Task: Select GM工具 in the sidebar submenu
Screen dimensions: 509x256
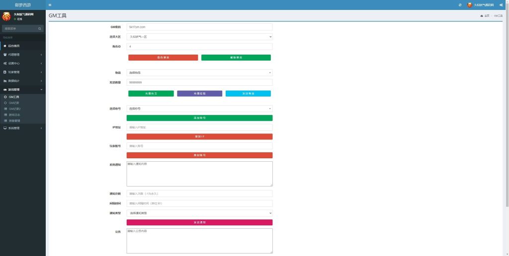Action: point(14,97)
